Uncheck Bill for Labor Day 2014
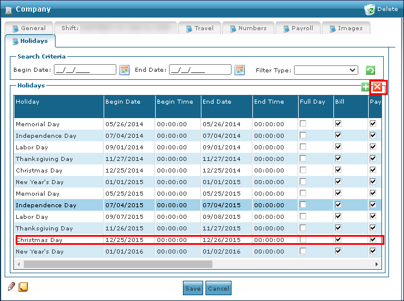The width and height of the screenshot is (404, 301). 338,147
